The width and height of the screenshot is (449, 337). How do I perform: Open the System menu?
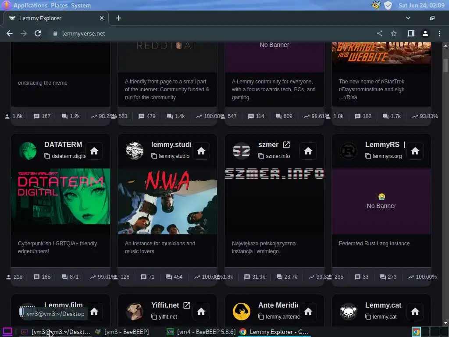81,5
